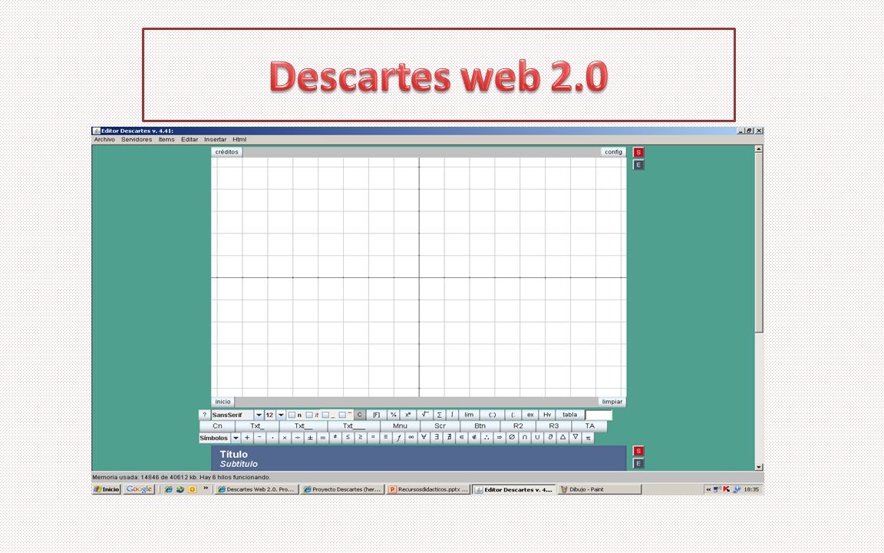Open the Html menu
Screen dimensions: 884x553
239,139
